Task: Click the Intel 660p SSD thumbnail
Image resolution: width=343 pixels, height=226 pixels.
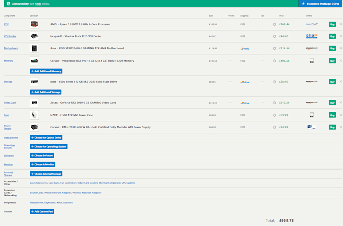Action: click(34, 82)
